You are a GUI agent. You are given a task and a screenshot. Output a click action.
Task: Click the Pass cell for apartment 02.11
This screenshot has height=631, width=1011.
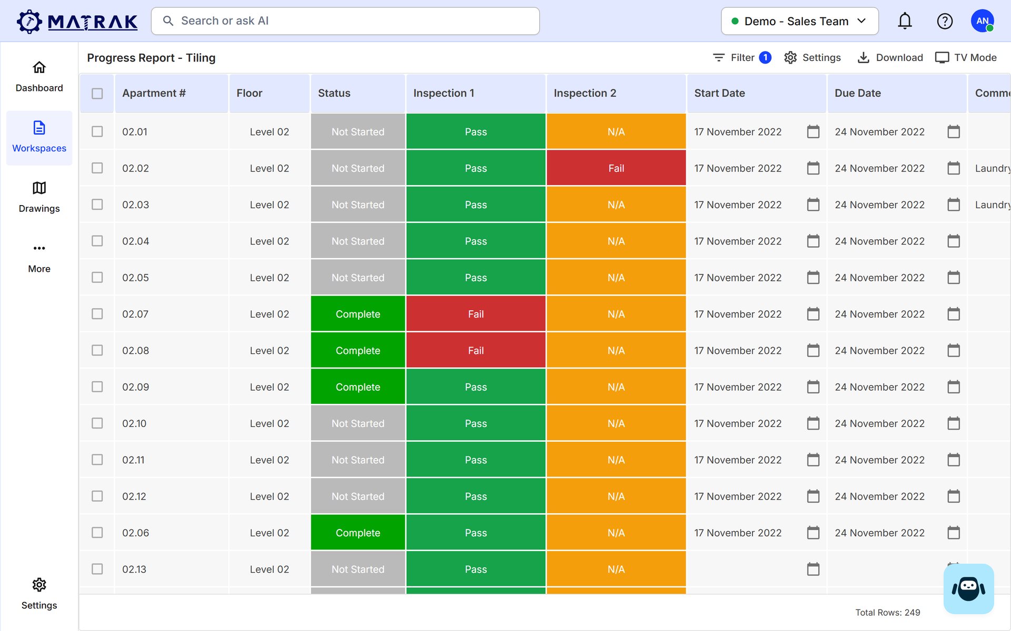click(475, 460)
